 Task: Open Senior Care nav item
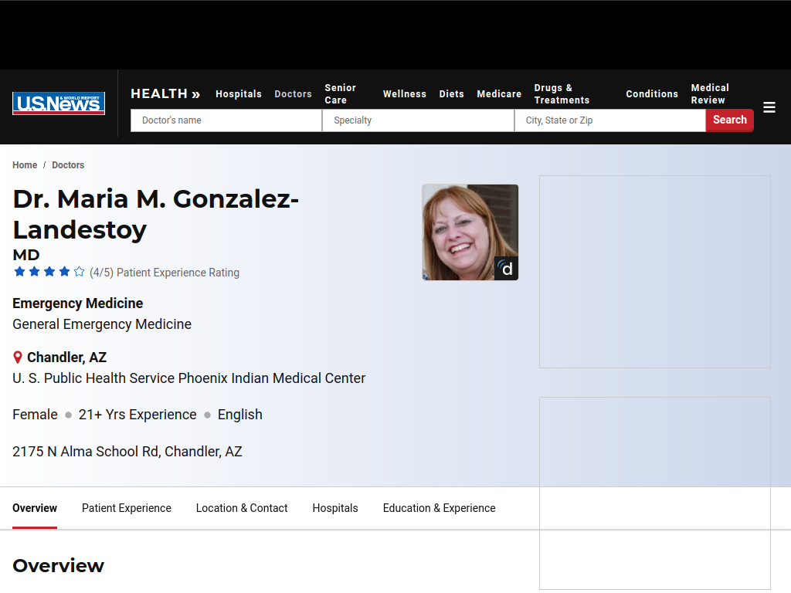pos(341,93)
